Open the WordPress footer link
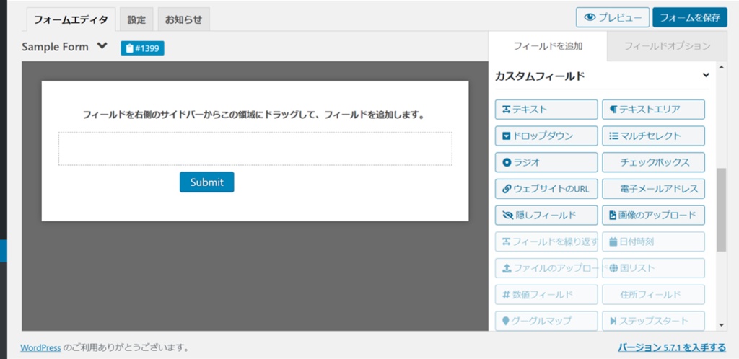Viewport: 739px width, 359px height. (x=40, y=347)
